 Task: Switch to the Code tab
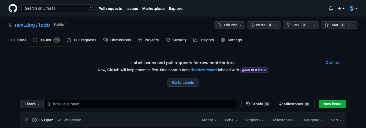[18, 40]
